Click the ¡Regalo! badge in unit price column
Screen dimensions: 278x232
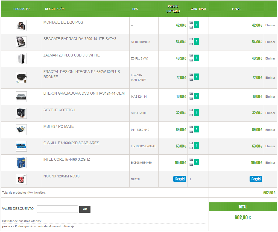180,179
